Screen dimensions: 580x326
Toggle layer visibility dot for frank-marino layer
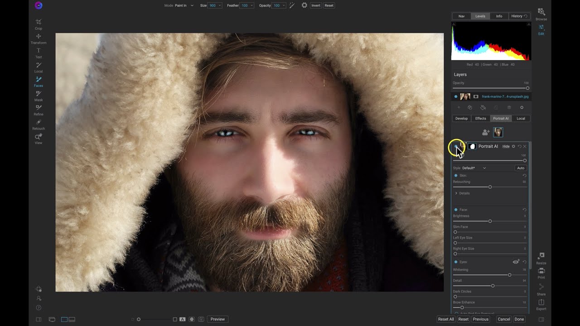pyautogui.click(x=456, y=96)
